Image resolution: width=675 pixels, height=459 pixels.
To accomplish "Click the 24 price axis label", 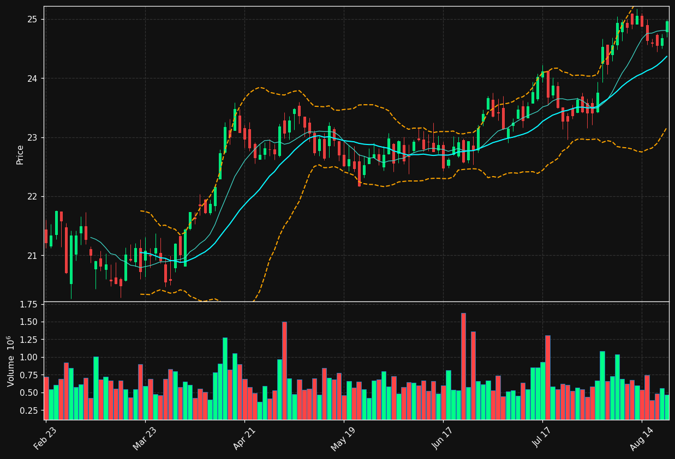I will (x=32, y=78).
